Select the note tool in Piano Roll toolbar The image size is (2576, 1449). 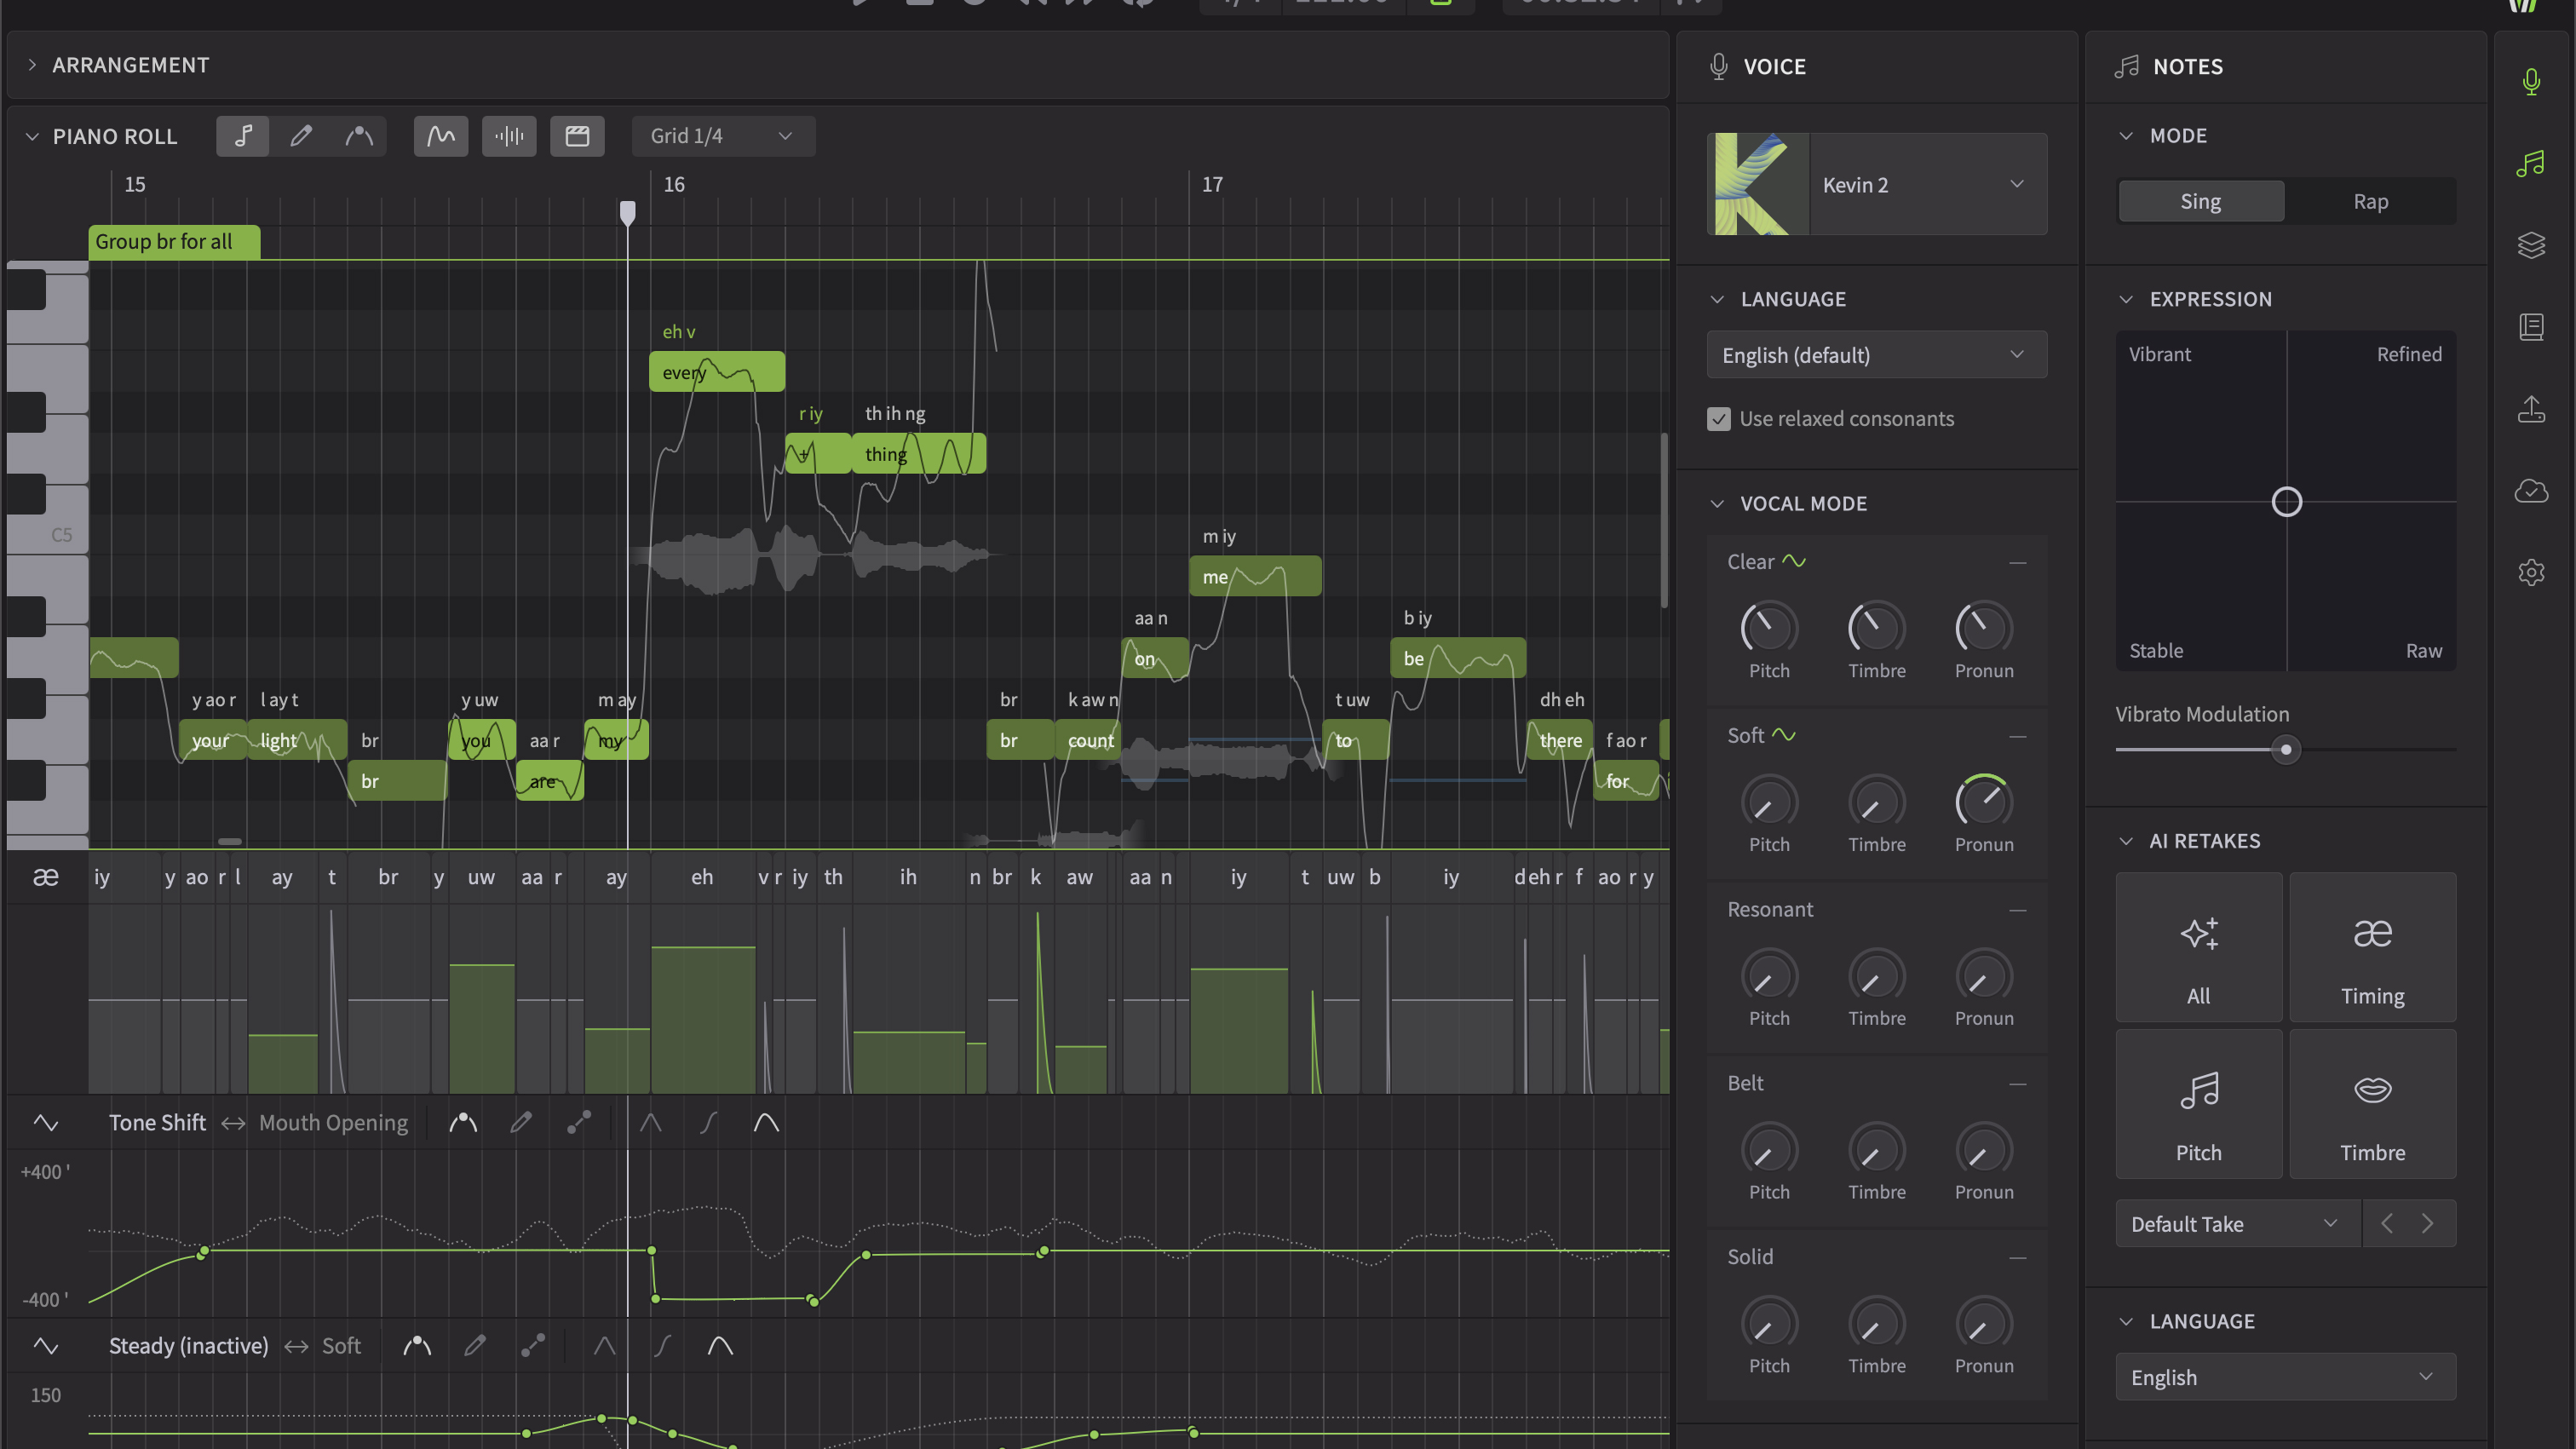(242, 136)
